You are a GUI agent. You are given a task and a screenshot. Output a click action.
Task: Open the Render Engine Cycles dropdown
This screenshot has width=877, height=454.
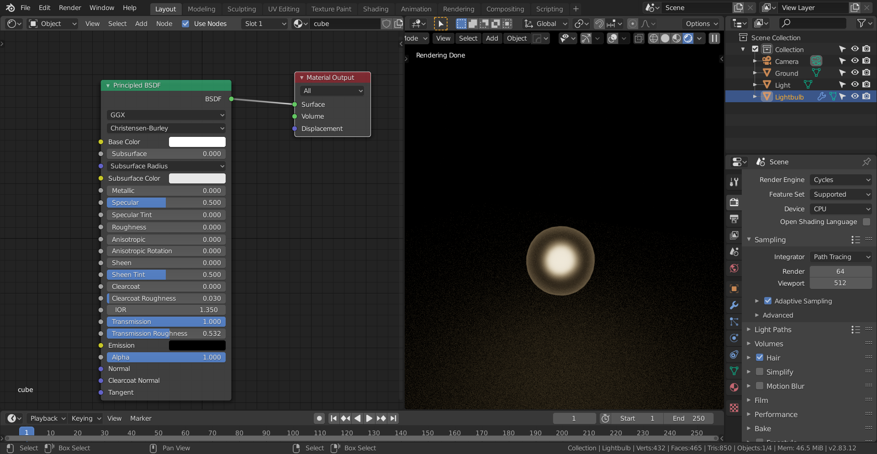pyautogui.click(x=841, y=180)
